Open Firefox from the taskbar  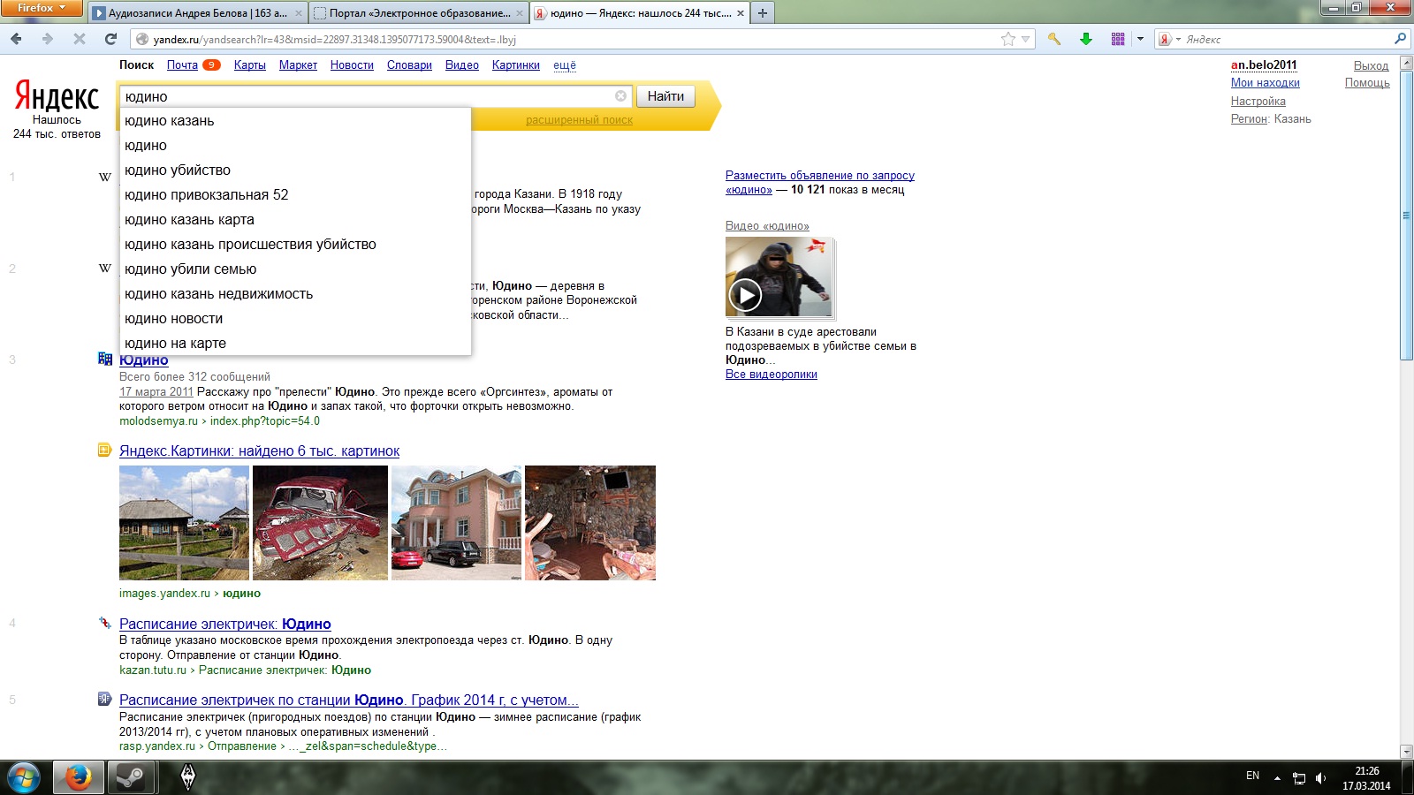(x=78, y=778)
